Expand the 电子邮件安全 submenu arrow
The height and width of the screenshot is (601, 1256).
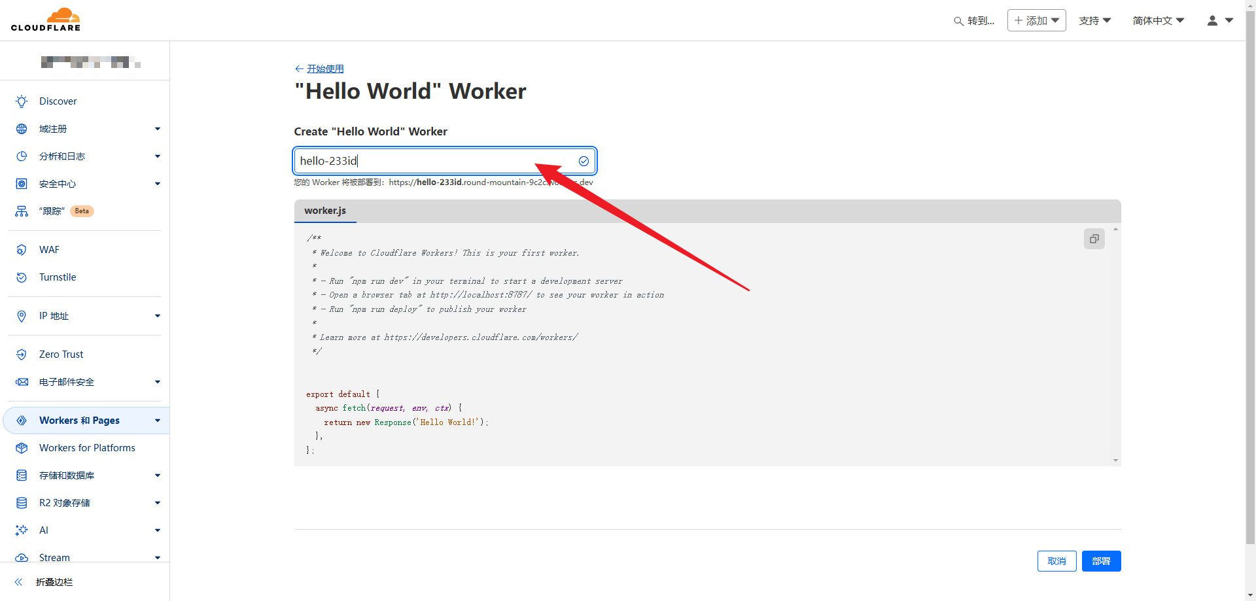coord(158,382)
